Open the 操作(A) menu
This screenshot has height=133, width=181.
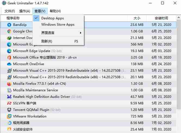tap(25, 11)
